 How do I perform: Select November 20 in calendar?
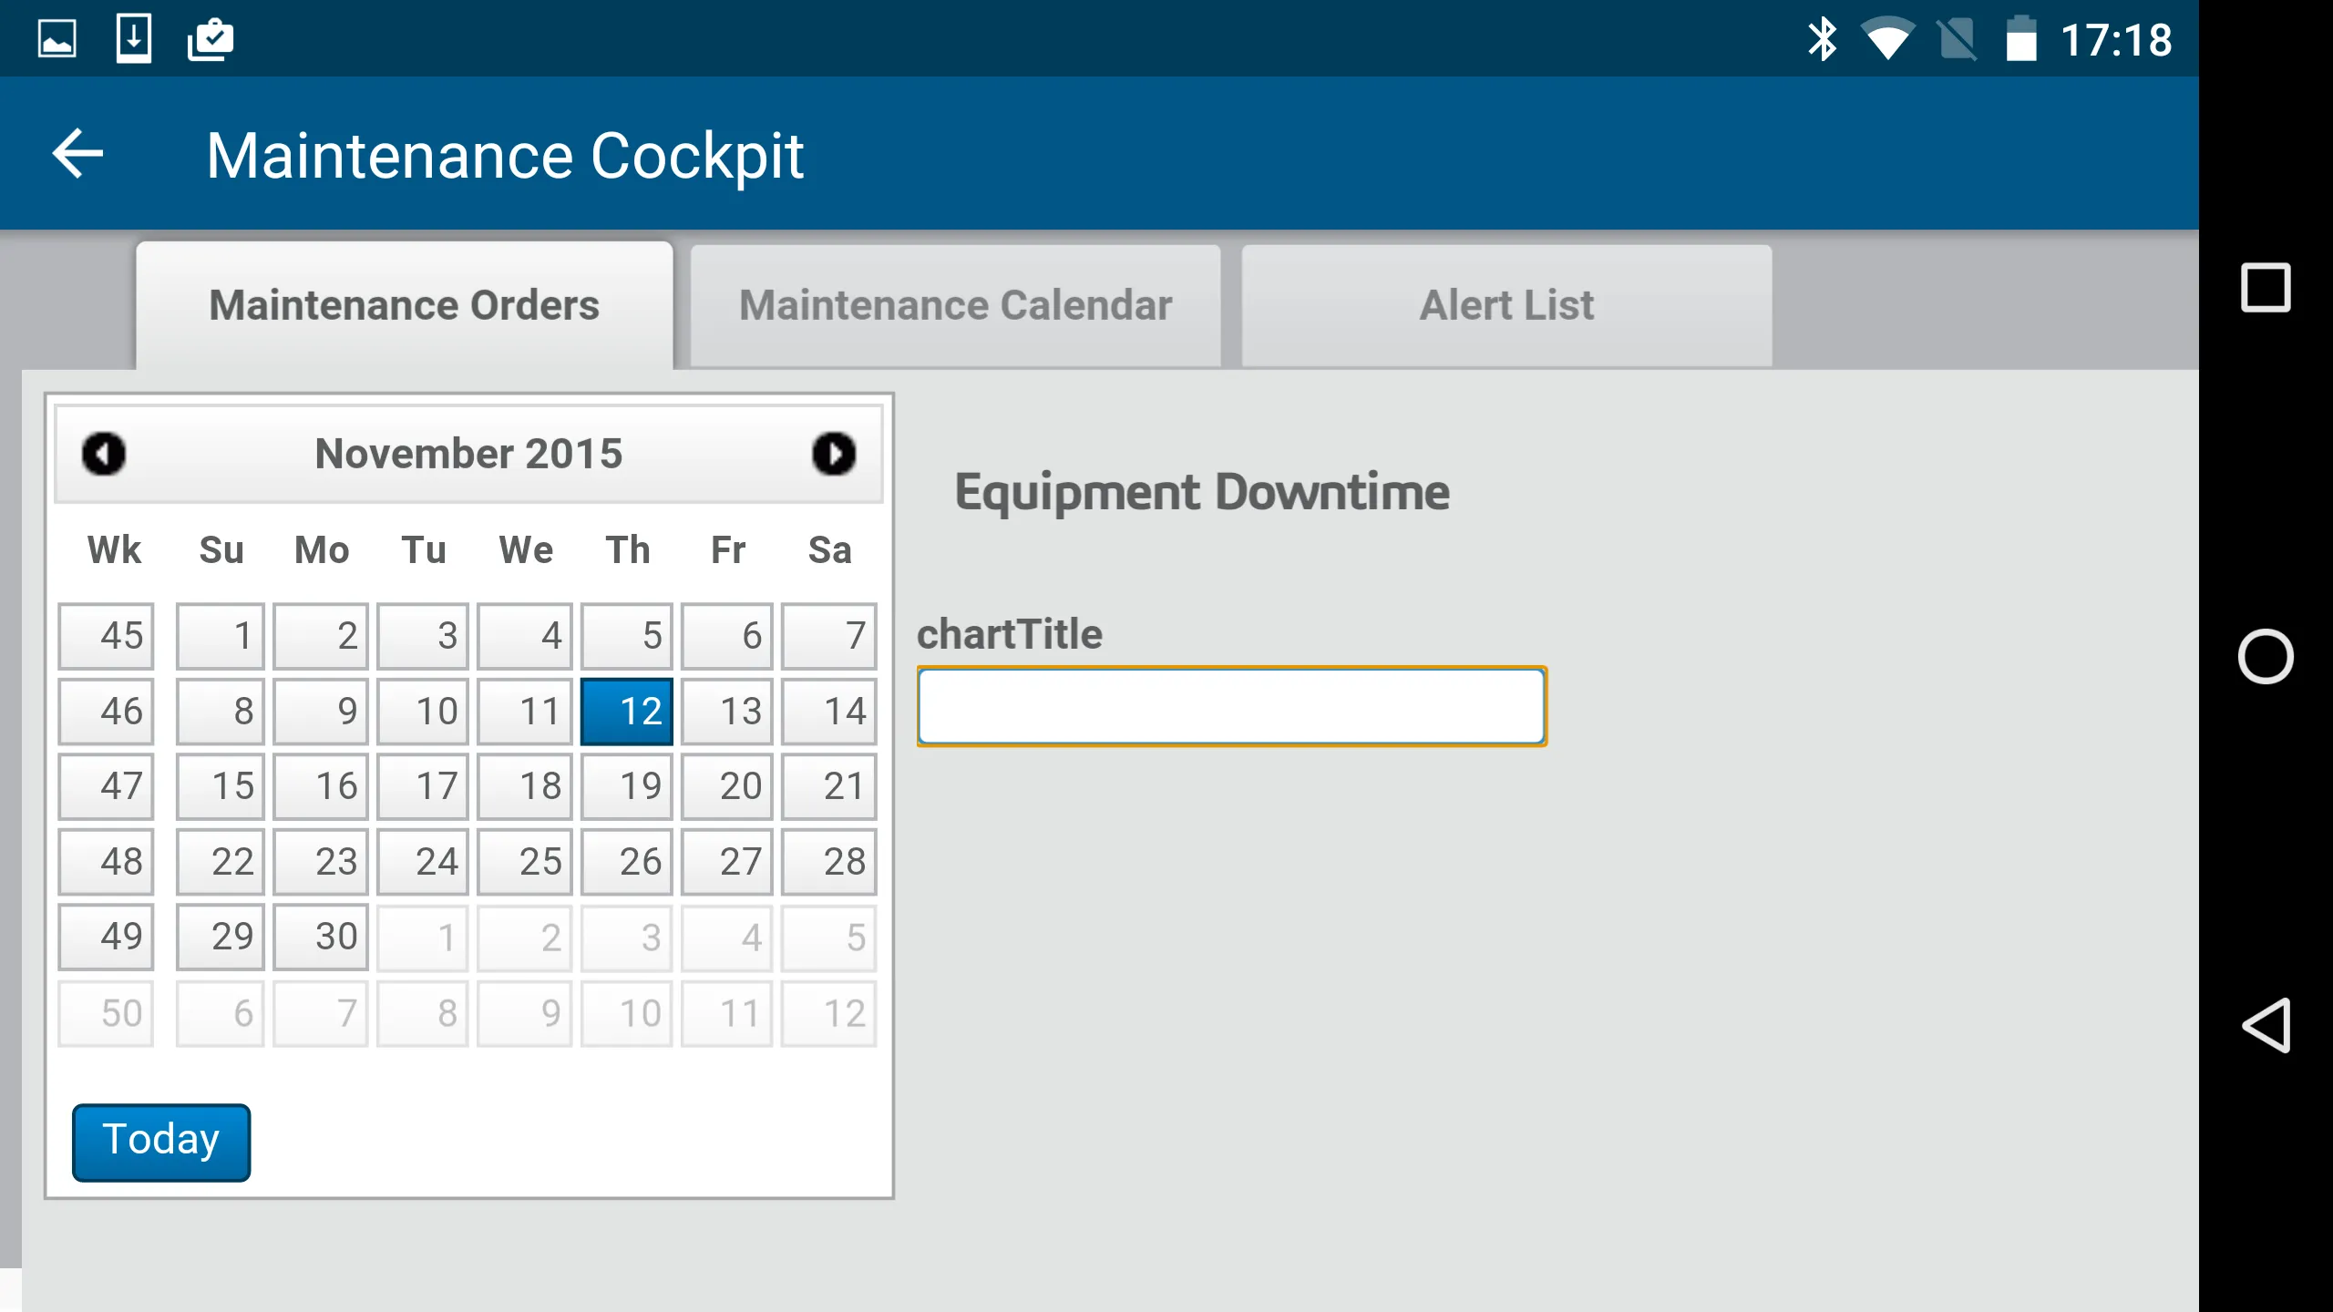727,786
